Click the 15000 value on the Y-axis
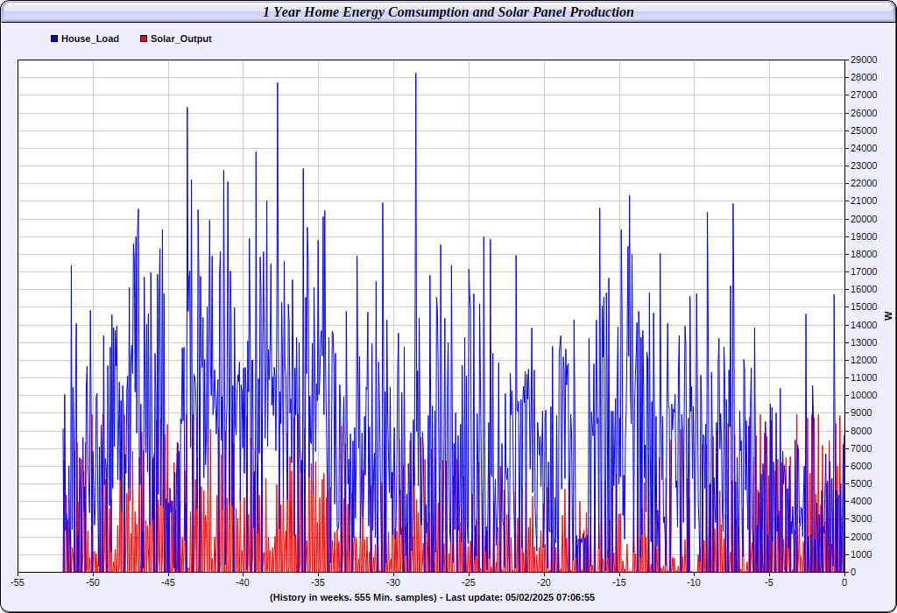This screenshot has height=613, width=897. coord(863,307)
